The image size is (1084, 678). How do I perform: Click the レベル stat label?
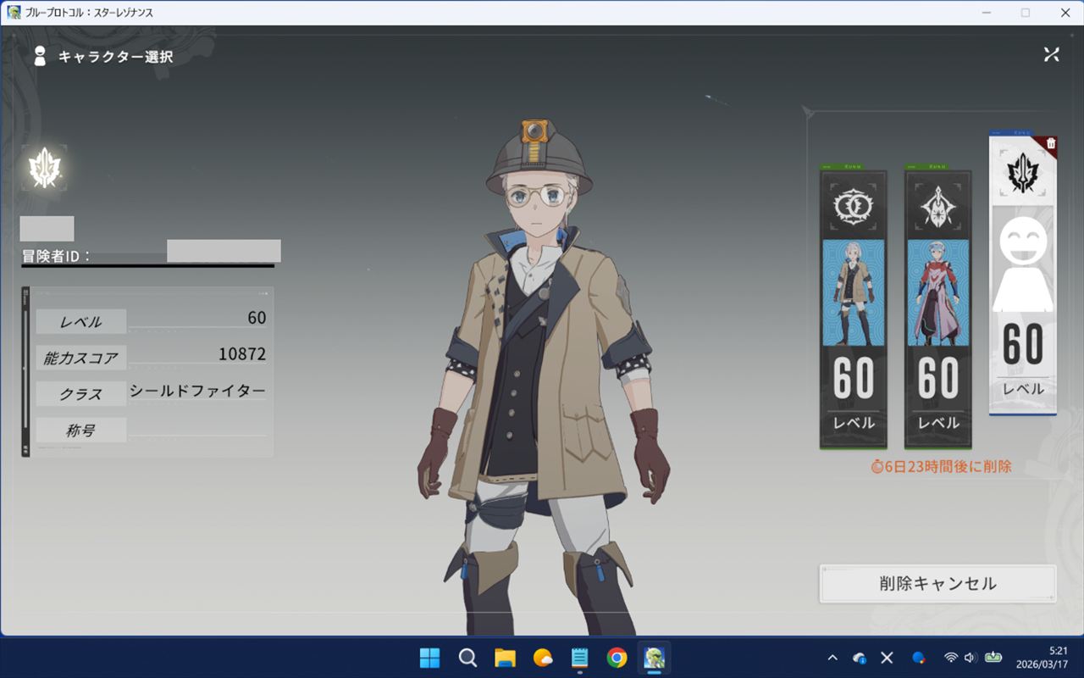pos(81,322)
